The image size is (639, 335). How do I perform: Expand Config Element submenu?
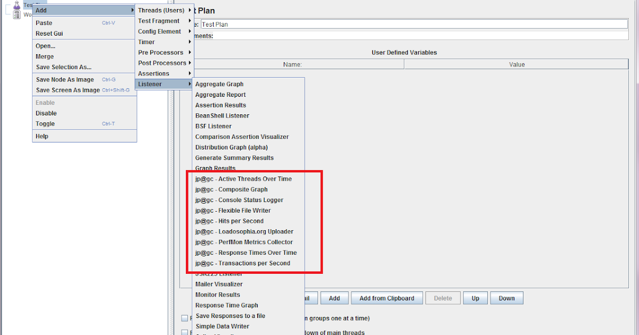click(165, 31)
